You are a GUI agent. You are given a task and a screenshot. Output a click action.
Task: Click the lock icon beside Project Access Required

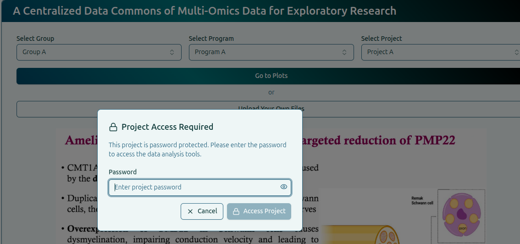pyautogui.click(x=113, y=127)
